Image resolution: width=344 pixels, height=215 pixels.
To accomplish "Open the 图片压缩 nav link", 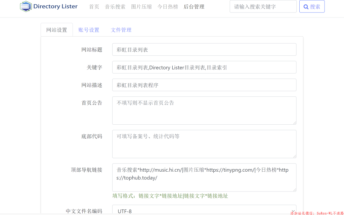I will pos(141,7).
